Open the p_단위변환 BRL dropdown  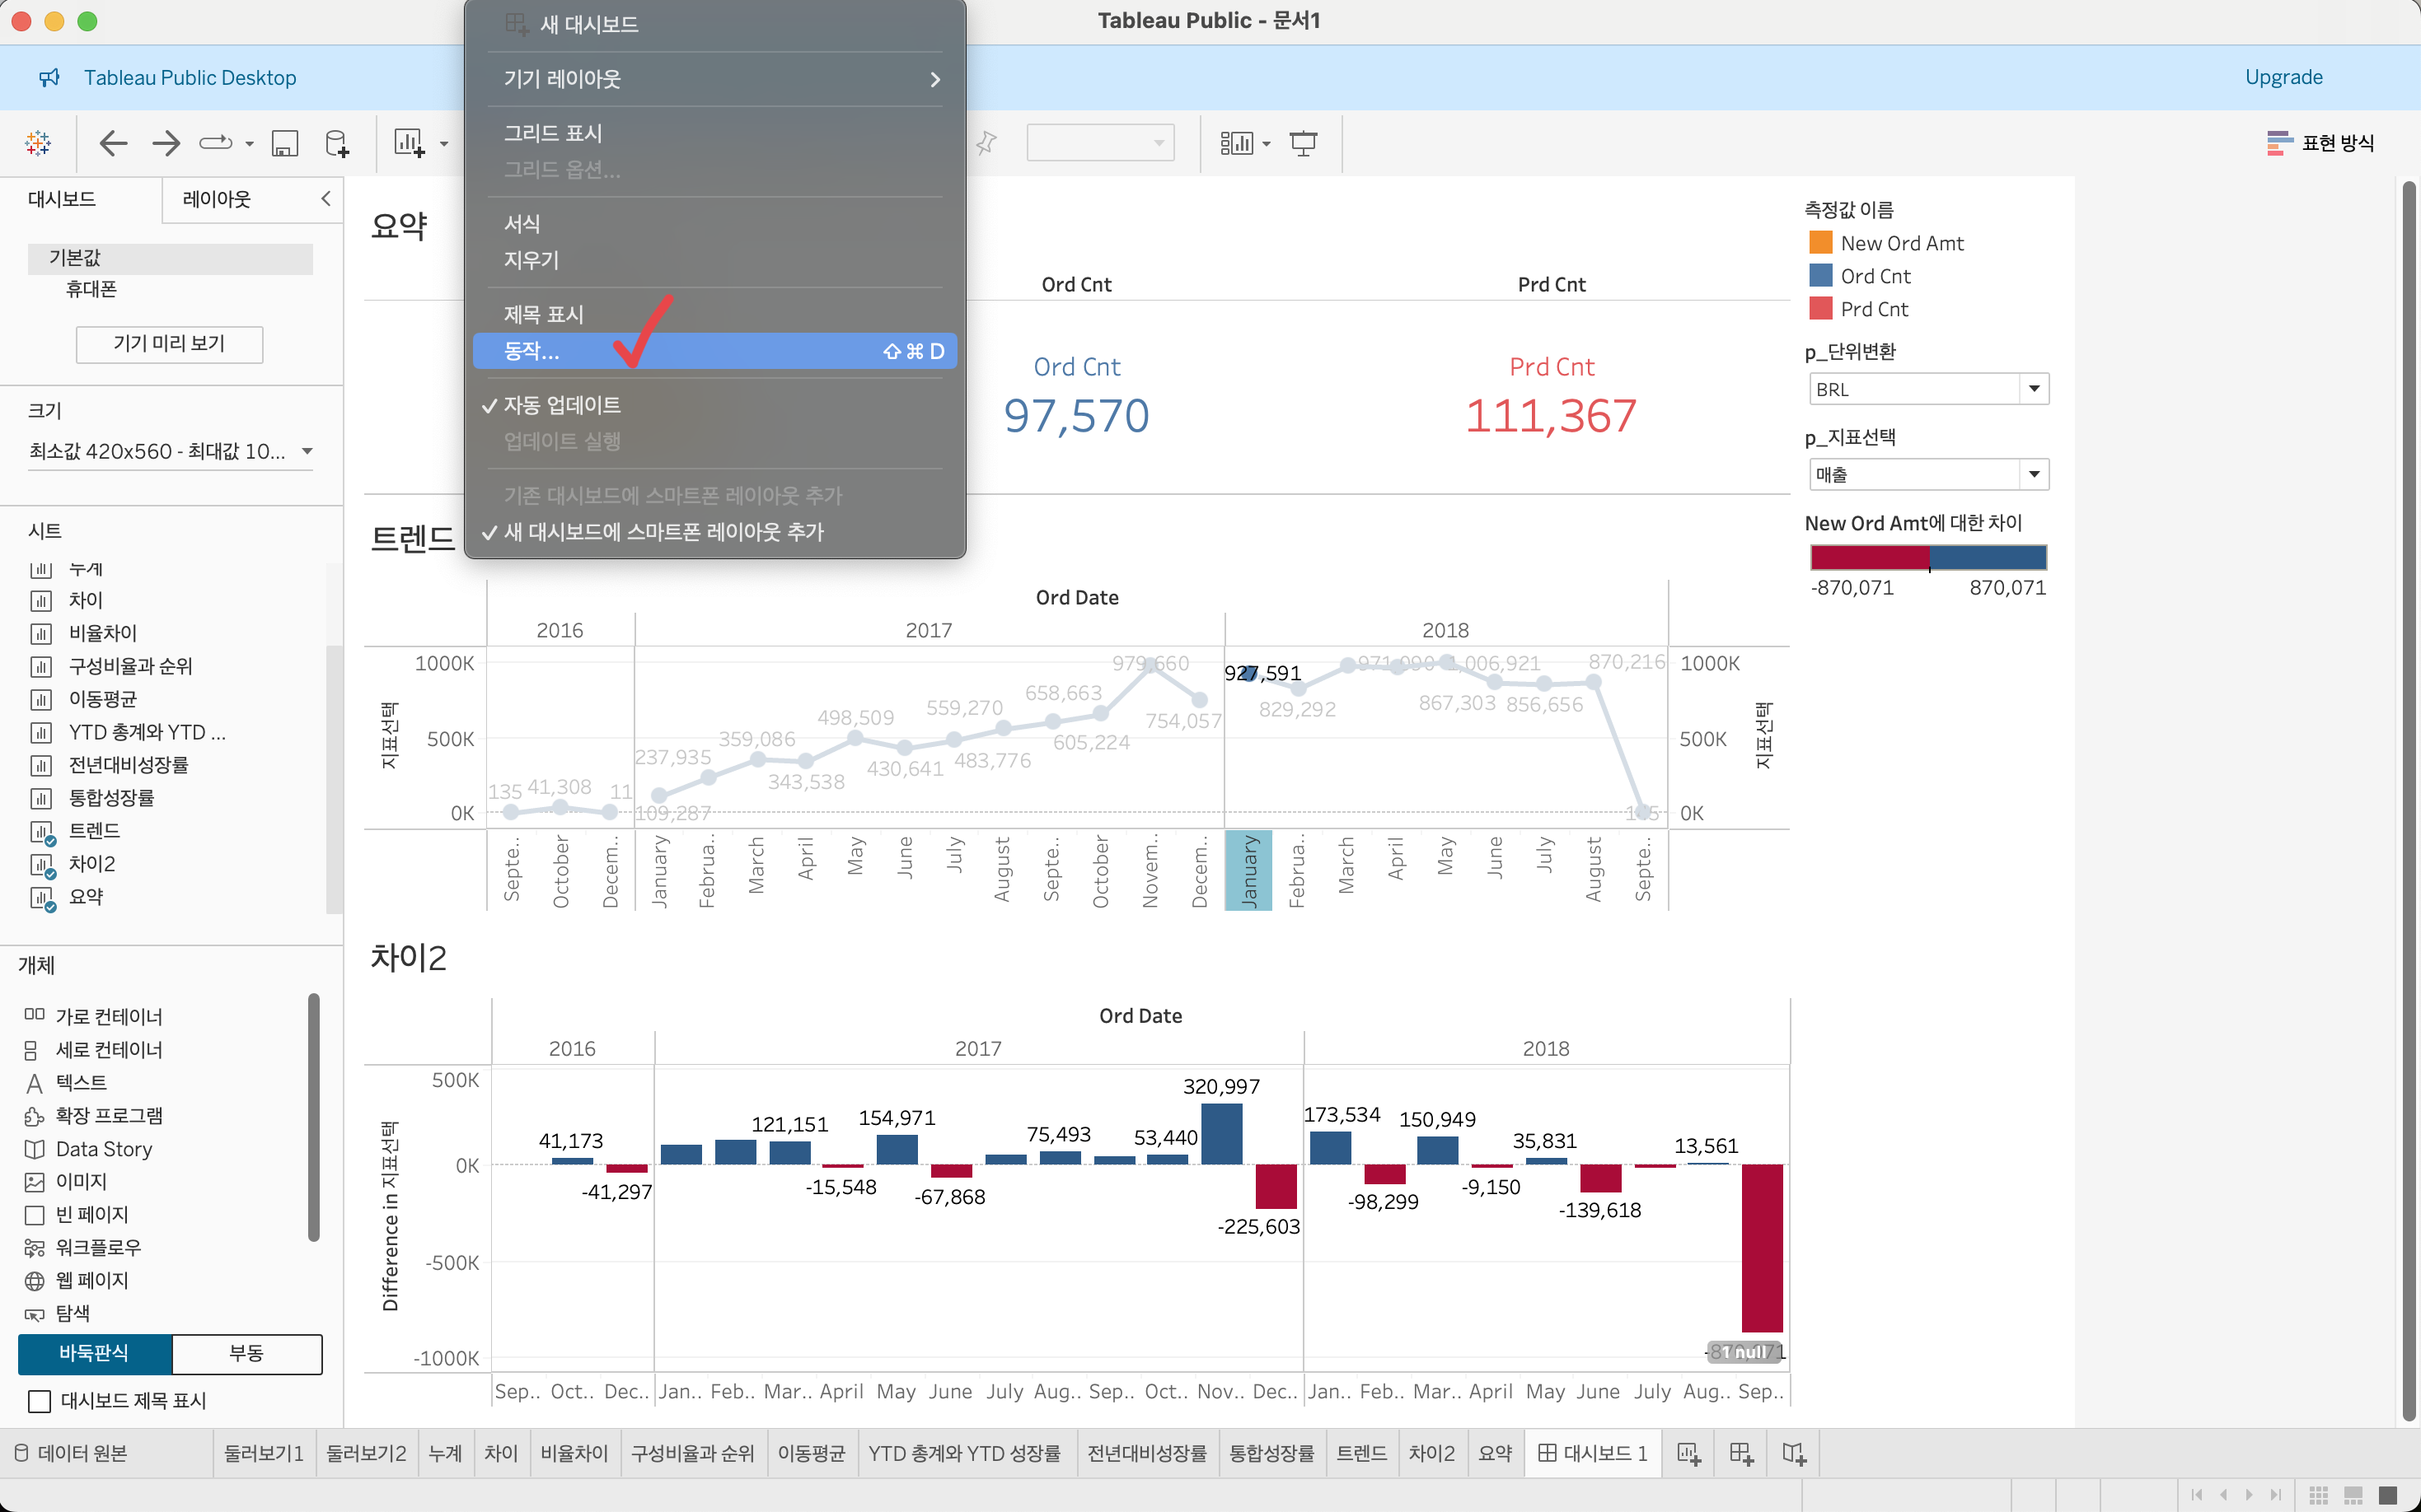click(2033, 389)
